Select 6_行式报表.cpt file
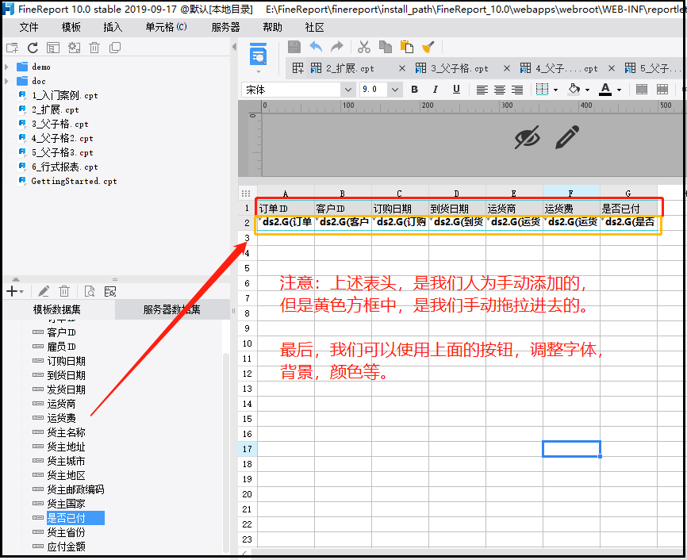This screenshot has height=560, width=687. [64, 167]
